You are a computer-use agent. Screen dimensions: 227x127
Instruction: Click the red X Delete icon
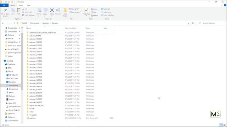point(52,10)
